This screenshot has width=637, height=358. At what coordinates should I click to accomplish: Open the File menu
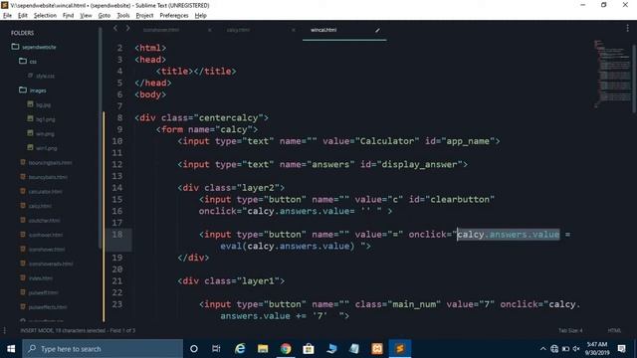tap(7, 16)
